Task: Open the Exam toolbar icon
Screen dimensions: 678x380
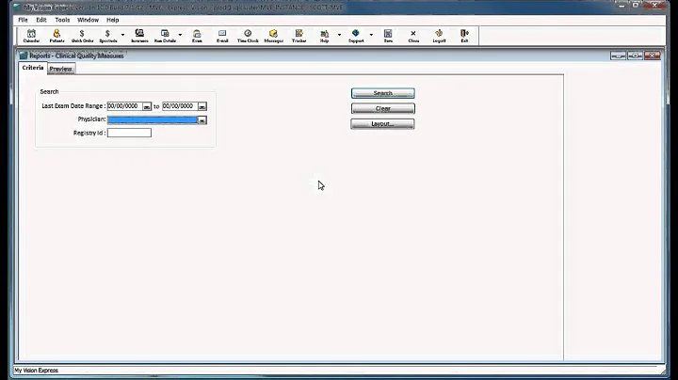Action: coord(197,36)
